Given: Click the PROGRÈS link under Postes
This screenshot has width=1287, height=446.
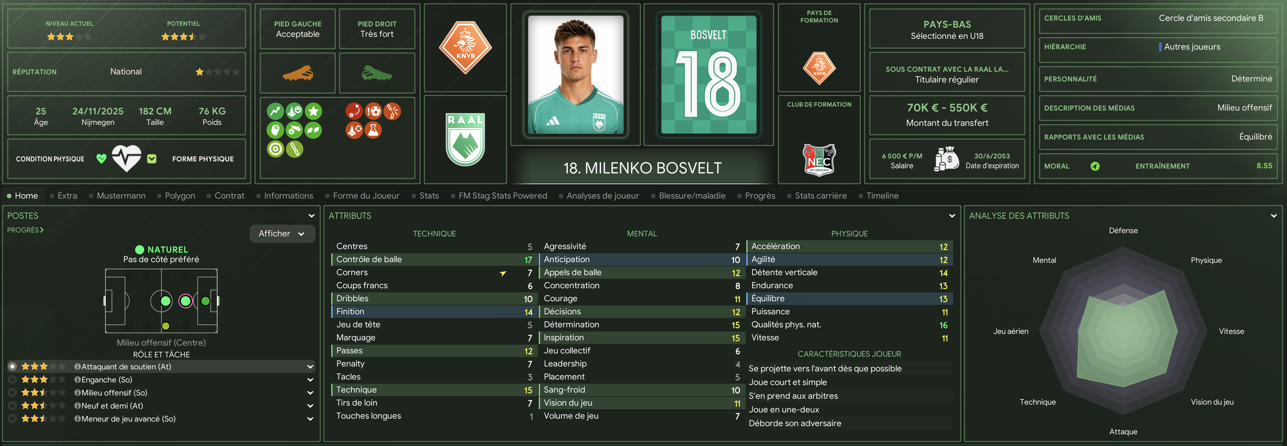Looking at the screenshot, I should [x=25, y=230].
